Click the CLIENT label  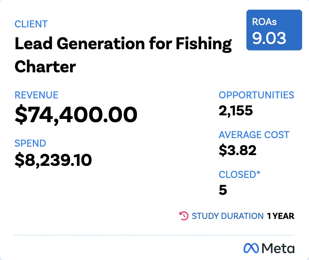coord(31,24)
